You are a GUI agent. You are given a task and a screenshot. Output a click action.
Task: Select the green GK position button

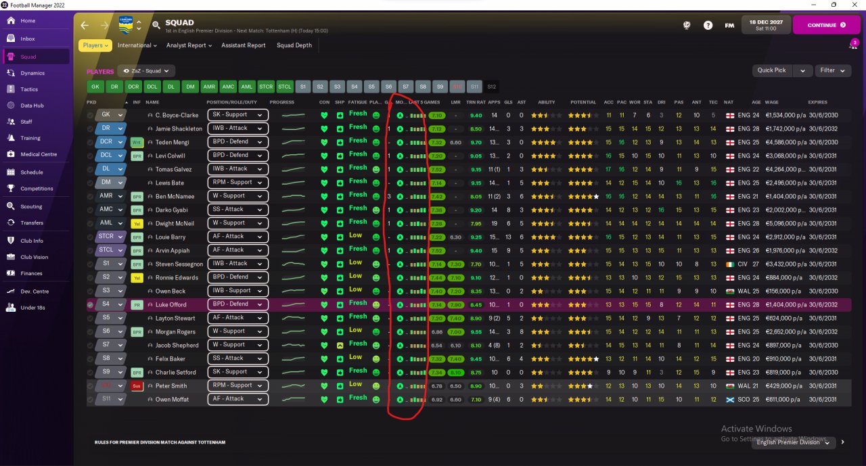pyautogui.click(x=95, y=87)
